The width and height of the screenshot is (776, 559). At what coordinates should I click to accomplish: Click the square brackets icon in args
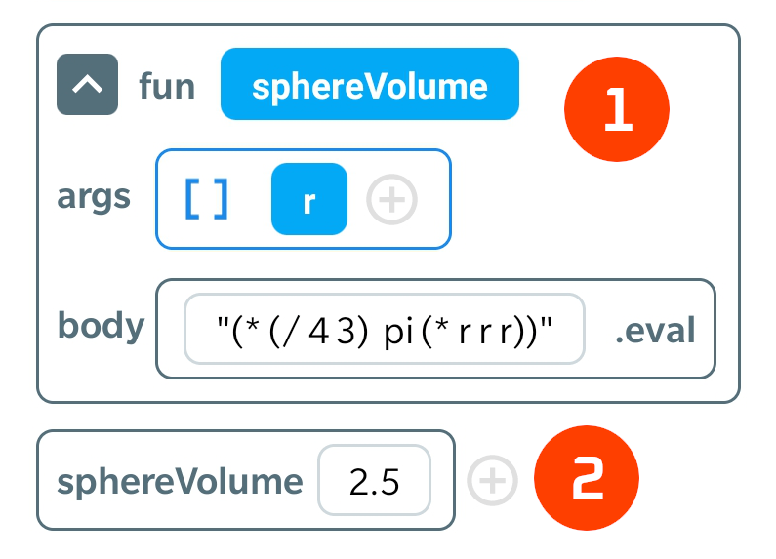pyautogui.click(x=207, y=199)
